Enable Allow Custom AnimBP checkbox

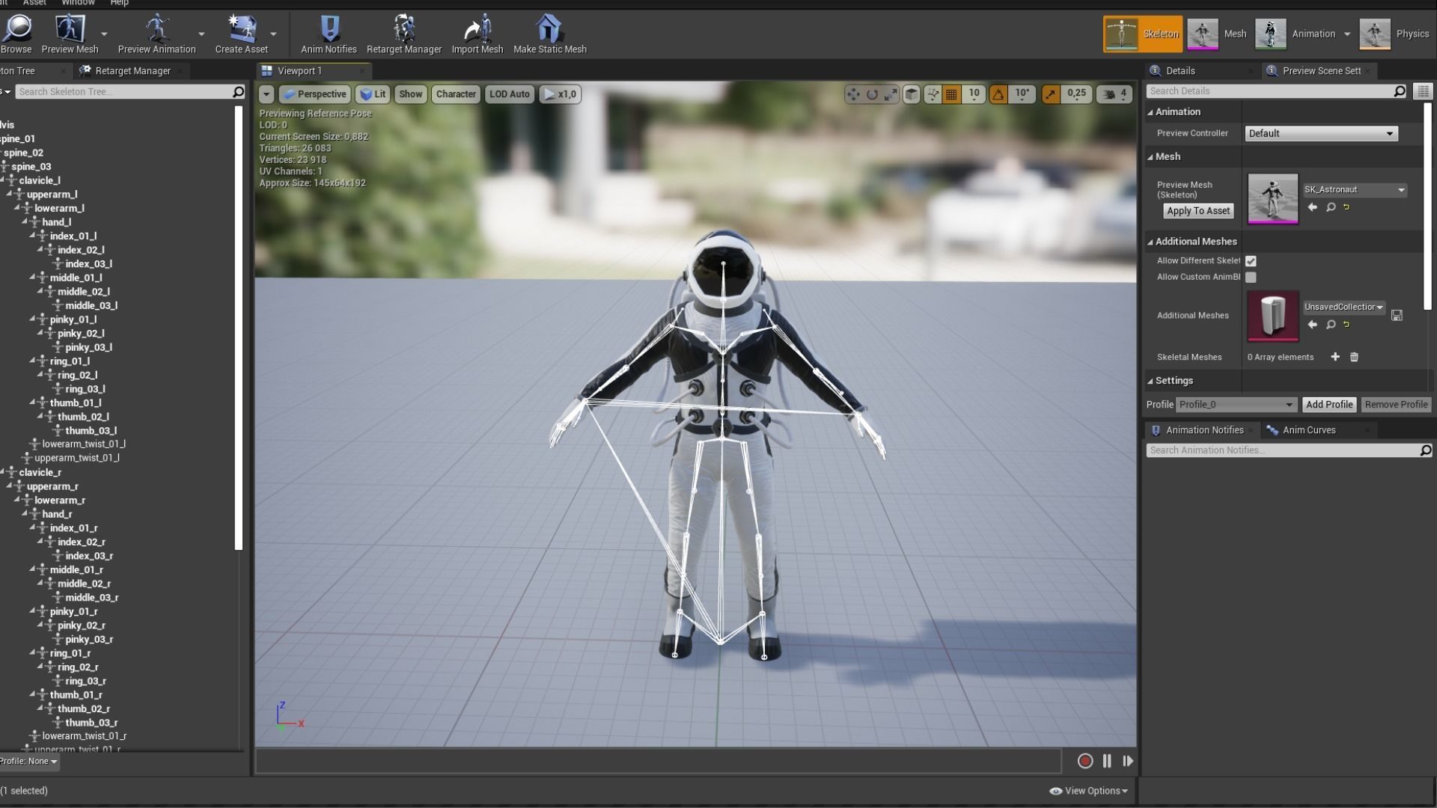click(x=1251, y=278)
